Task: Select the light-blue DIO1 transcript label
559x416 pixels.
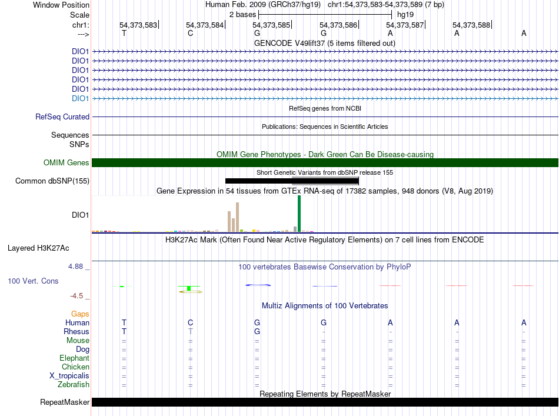Action: [80, 98]
